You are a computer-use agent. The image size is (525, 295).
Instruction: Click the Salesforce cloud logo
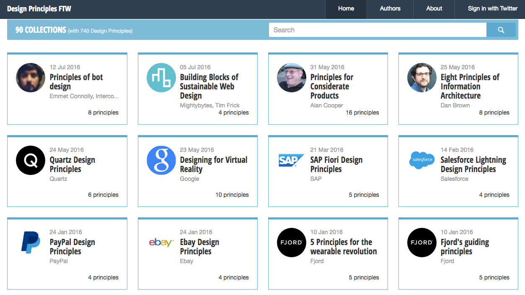pos(422,160)
